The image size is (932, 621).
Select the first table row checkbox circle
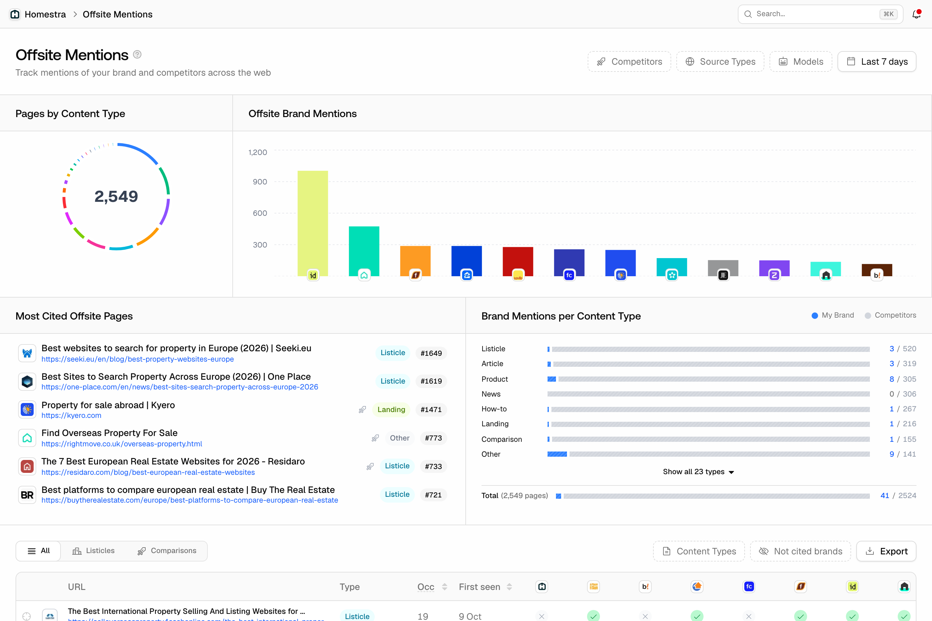click(27, 616)
